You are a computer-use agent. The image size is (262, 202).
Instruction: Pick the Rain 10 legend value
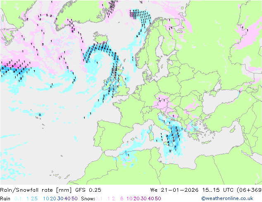pos(46,199)
